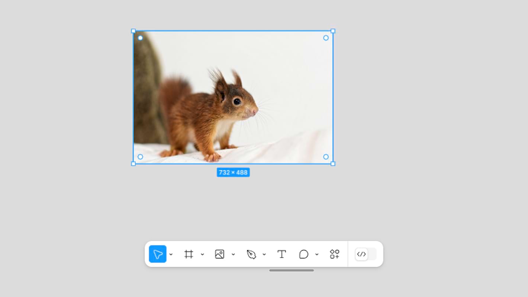Select the Frame tool

pos(189,254)
